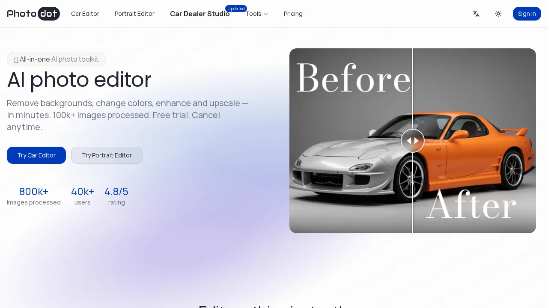
Task: Click Try Portrait Editor
Action: tap(107, 155)
